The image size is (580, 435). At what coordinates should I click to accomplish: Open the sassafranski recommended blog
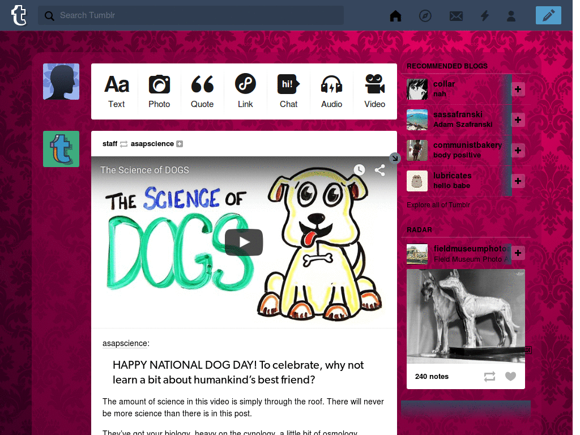point(458,114)
